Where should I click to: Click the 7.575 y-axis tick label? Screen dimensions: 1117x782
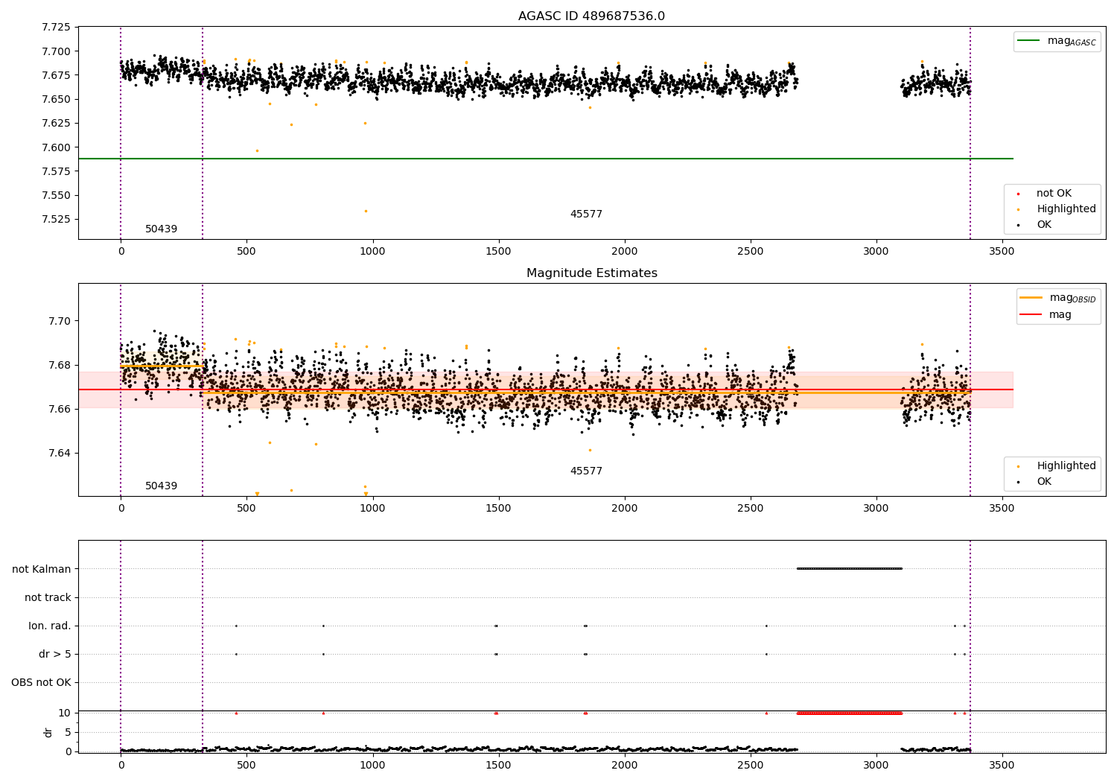56,171
